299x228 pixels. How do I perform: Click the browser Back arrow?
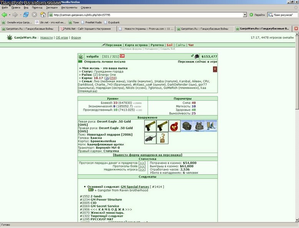[4, 15]
